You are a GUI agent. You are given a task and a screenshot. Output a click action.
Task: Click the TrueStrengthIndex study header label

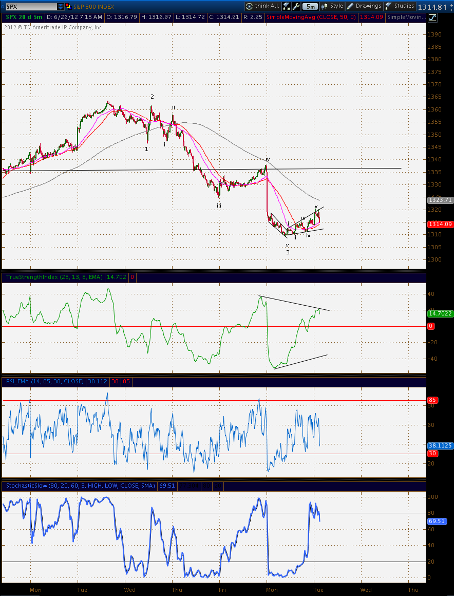(x=54, y=277)
